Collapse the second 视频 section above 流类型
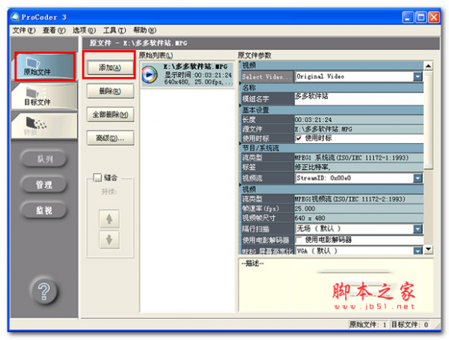This screenshot has width=449, height=340. point(332,189)
